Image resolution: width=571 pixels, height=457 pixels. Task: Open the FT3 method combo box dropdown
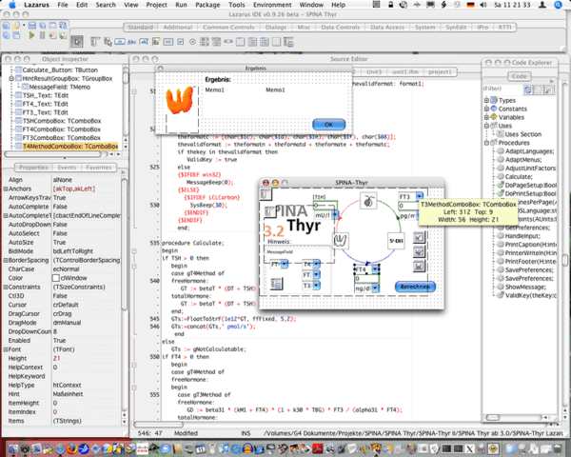419,196
